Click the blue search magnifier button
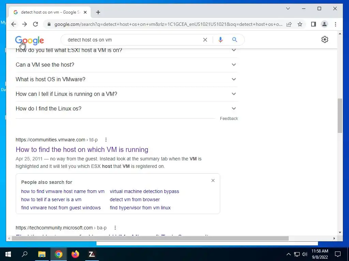Viewport: 349px width, 261px height. point(234,40)
